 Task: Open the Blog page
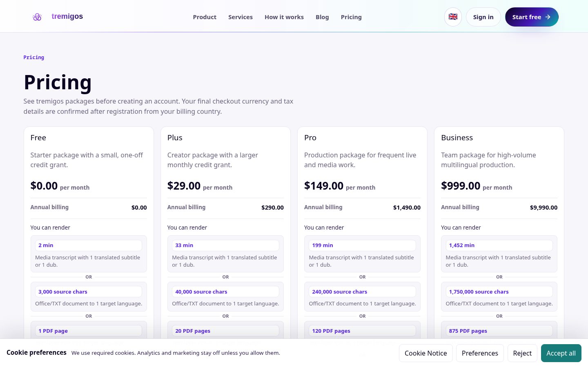click(322, 17)
